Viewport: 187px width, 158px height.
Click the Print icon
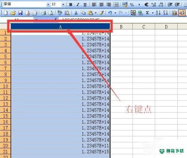pyautogui.click(x=44, y=13)
